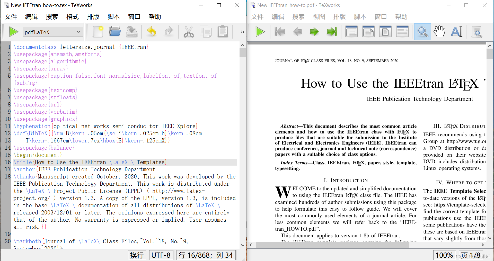Select actual size view icon in PDF toolbar
This screenshot has width=494, height=261.
[x=351, y=32]
